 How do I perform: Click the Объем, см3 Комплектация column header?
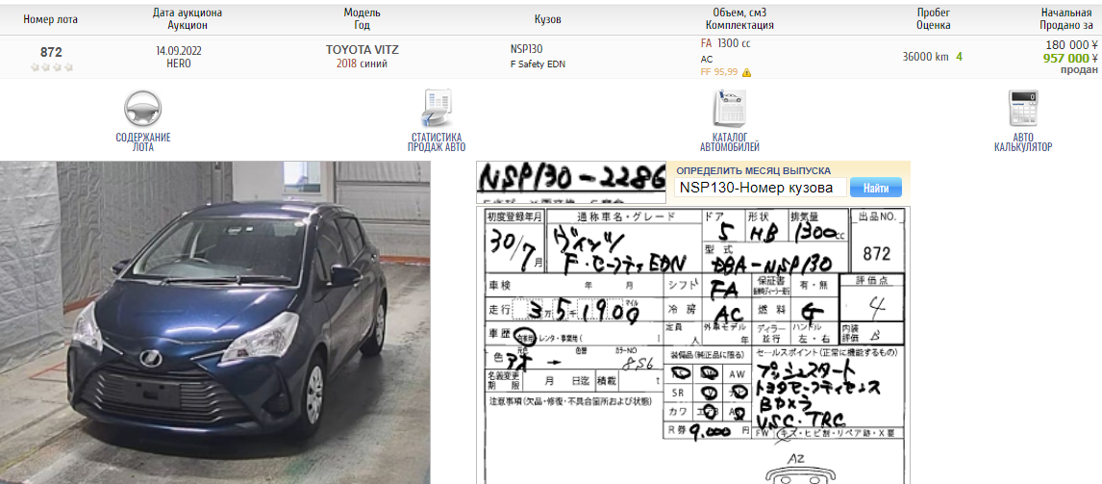pyautogui.click(x=739, y=19)
